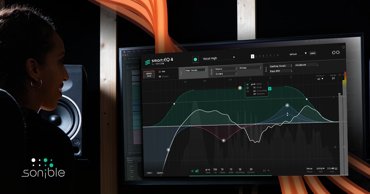Click the sonible logo next to smart:EQ 4
The image size is (370, 194).
tap(147, 61)
